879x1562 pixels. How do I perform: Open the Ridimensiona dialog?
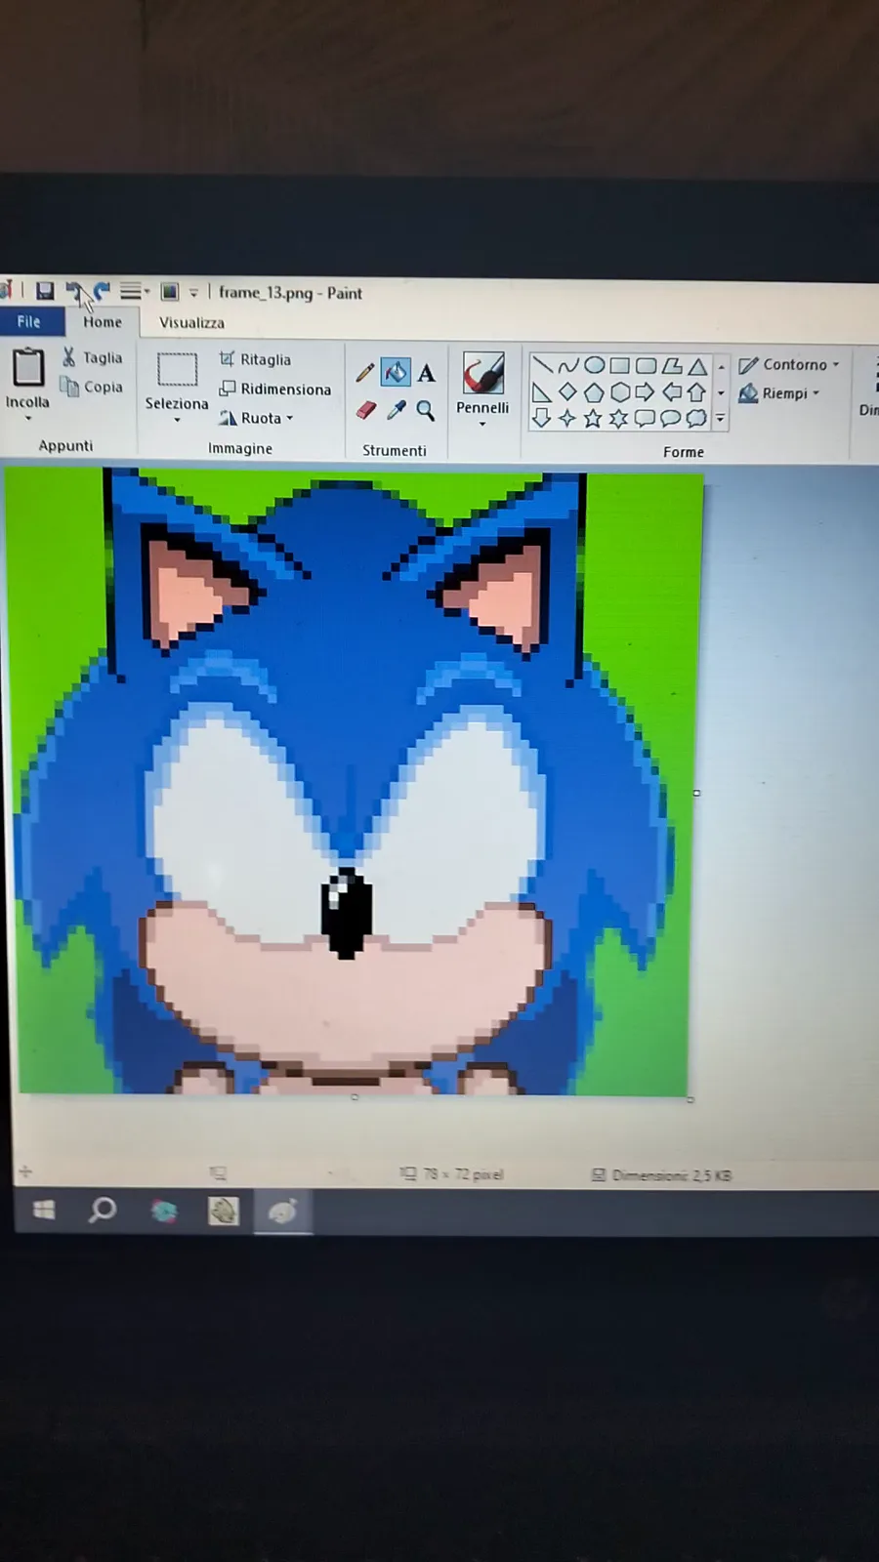(x=274, y=389)
